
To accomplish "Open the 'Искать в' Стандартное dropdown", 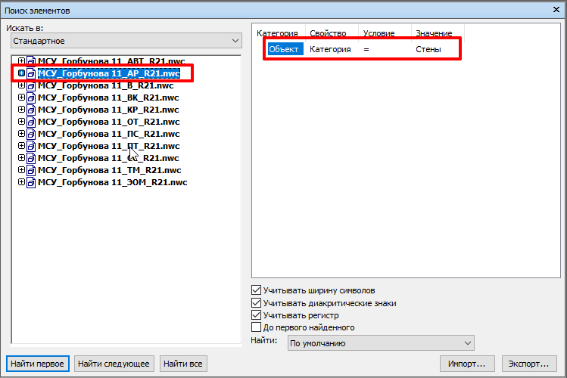I will tap(123, 40).
